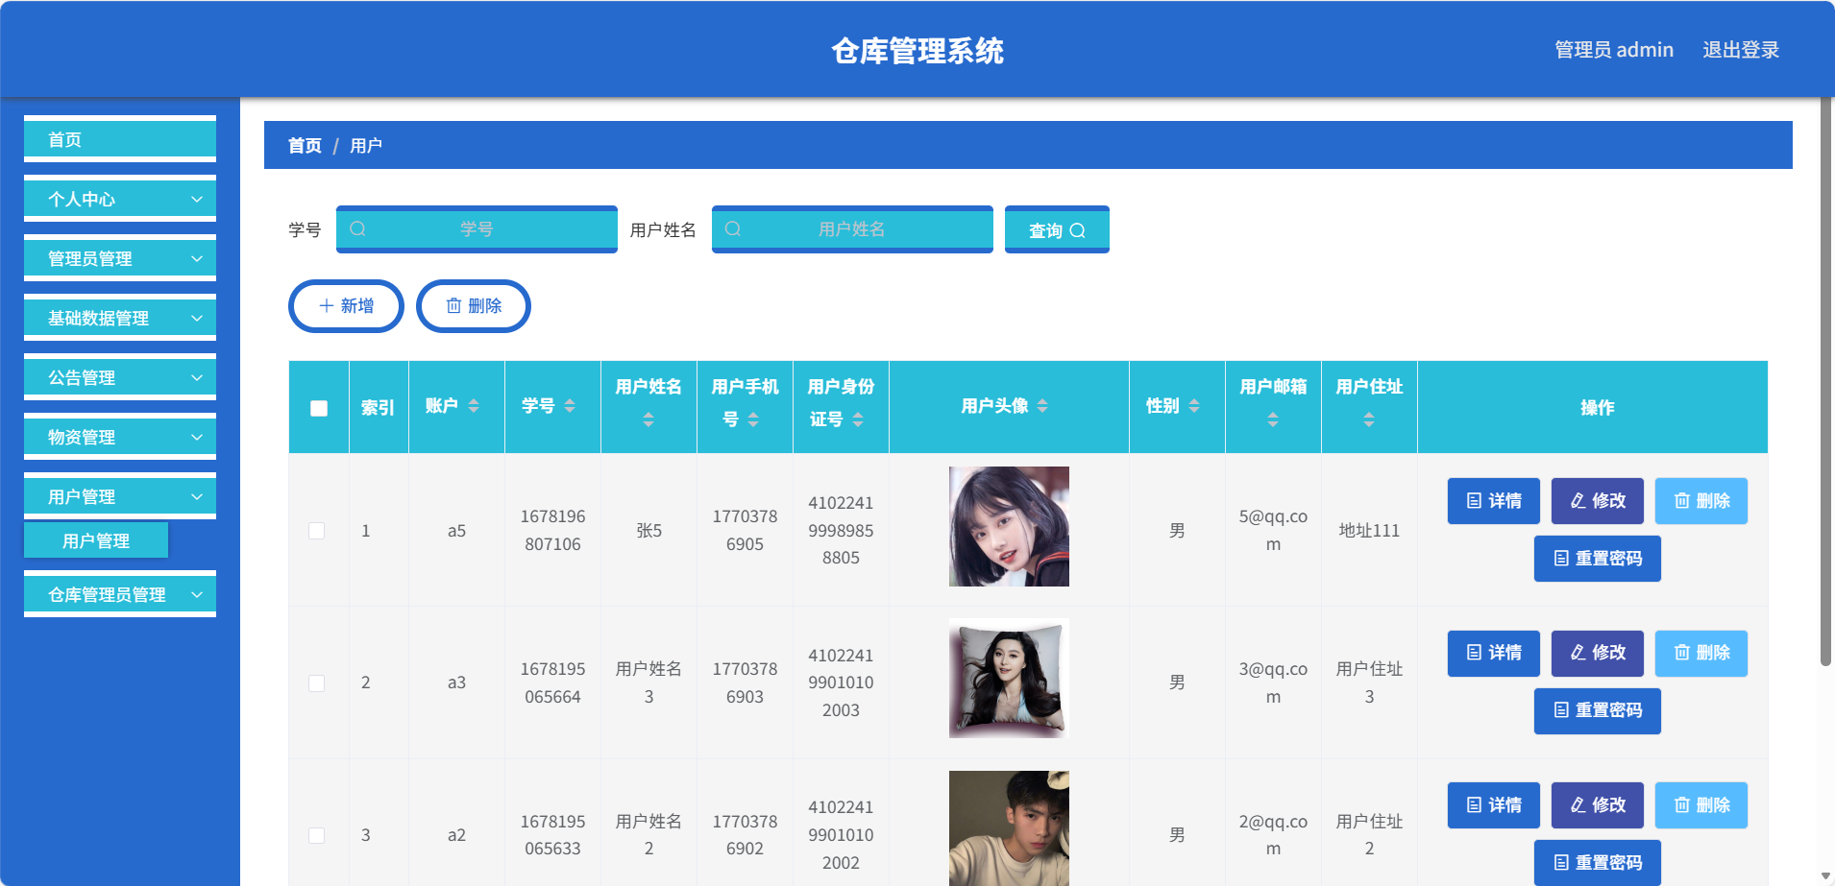
Task: Click the 新增 add button
Action: [x=346, y=306]
